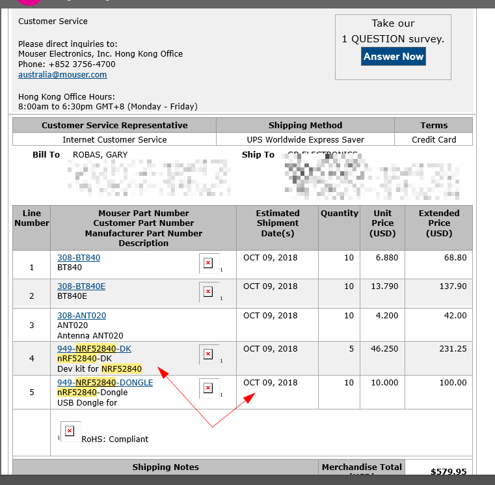Click the Answer Now survey button

[394, 57]
